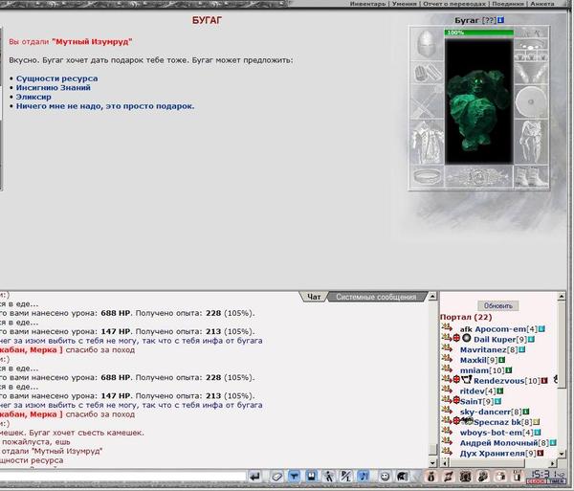Click clan badge icon before Specnaz bk
The width and height of the screenshot is (574, 491).
click(467, 421)
